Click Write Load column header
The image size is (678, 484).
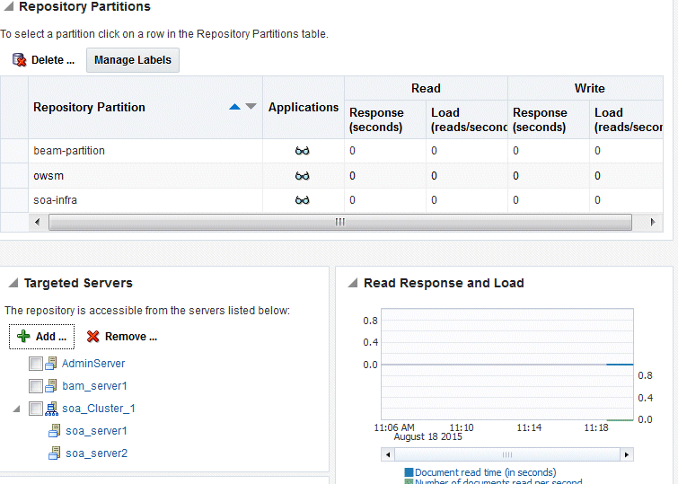pyautogui.click(x=626, y=119)
